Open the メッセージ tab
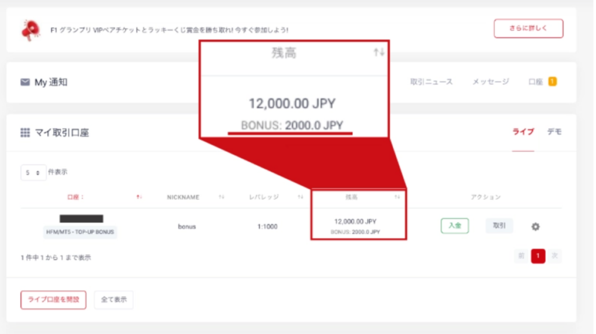Viewport: 596px width, 334px height. tap(490, 81)
